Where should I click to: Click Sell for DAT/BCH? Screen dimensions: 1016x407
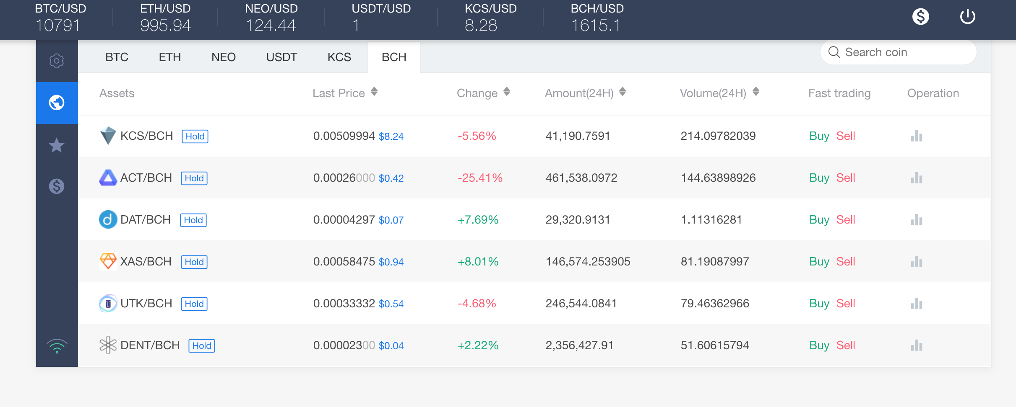(x=846, y=220)
